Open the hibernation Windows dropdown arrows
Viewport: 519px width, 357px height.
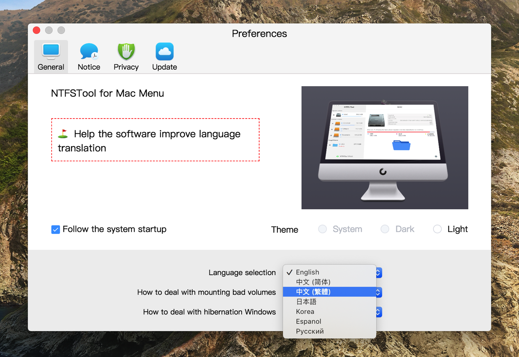click(379, 312)
